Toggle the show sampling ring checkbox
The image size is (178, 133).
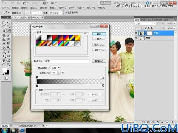(x=66, y=13)
